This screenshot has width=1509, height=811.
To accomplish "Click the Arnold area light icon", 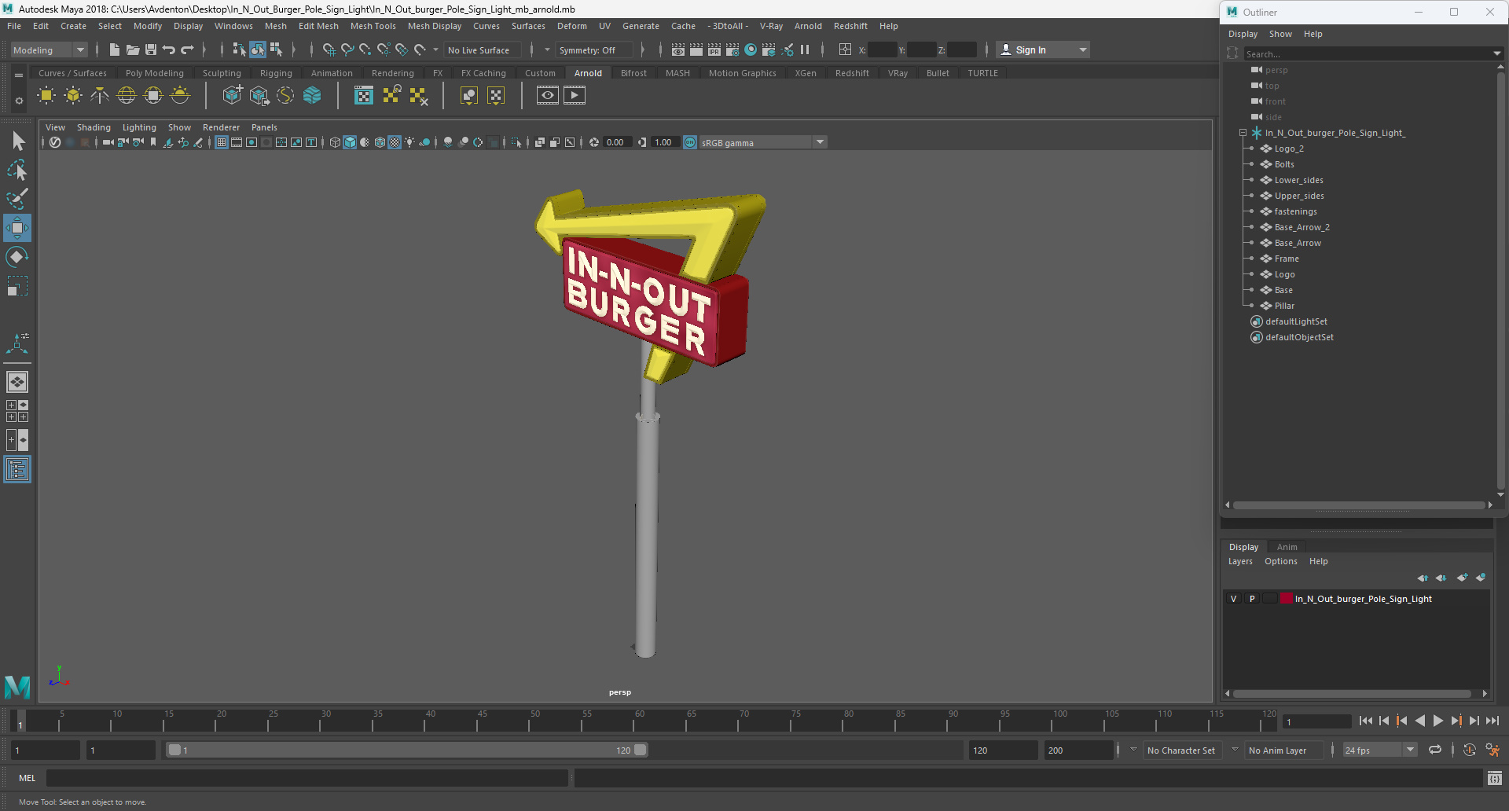I will click(x=46, y=96).
